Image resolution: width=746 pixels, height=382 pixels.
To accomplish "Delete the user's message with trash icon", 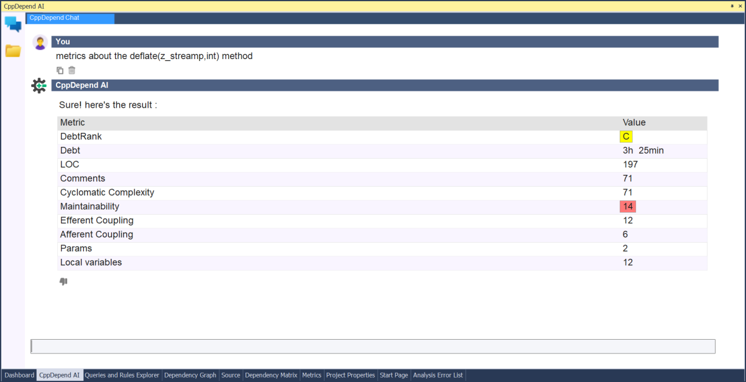I will 72,70.
